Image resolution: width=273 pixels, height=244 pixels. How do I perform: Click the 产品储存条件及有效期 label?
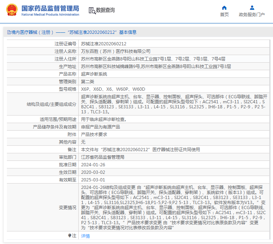[55, 127]
